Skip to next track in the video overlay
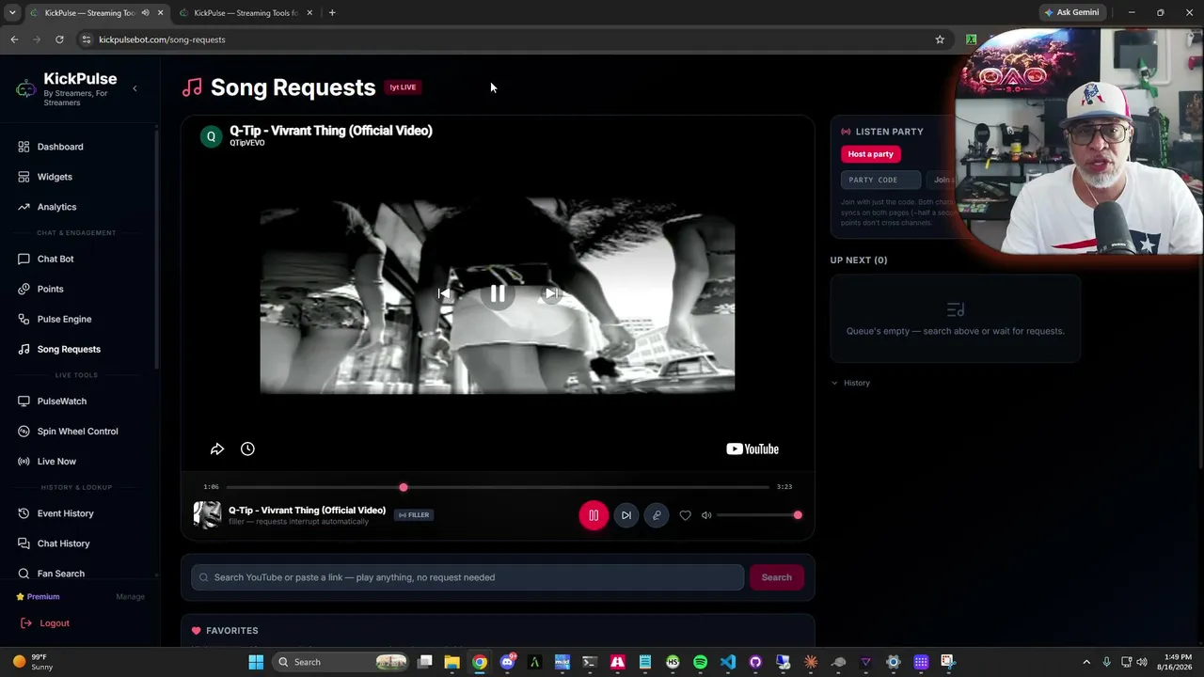1204x677 pixels. pos(551,294)
